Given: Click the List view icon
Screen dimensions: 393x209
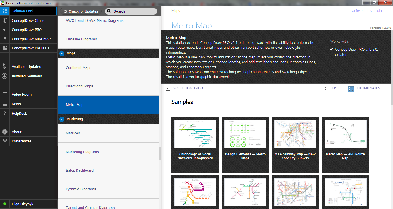Looking at the screenshot, I should pyautogui.click(x=327, y=89).
